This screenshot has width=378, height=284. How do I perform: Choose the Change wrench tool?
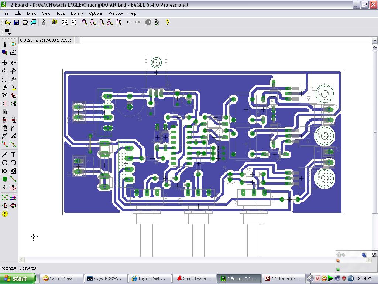13,79
